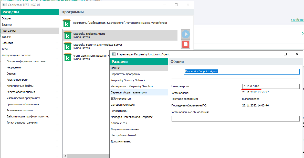Click the Установленные обновления empty list box
This screenshot has height=158, width=304.
[x=235, y=118]
